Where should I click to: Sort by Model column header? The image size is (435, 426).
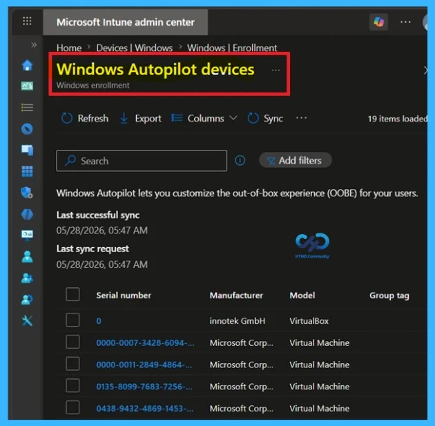302,296
